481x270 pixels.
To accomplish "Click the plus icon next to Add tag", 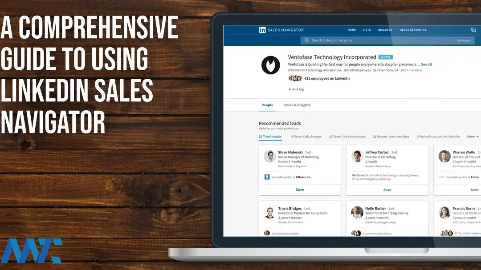I will [x=289, y=89].
